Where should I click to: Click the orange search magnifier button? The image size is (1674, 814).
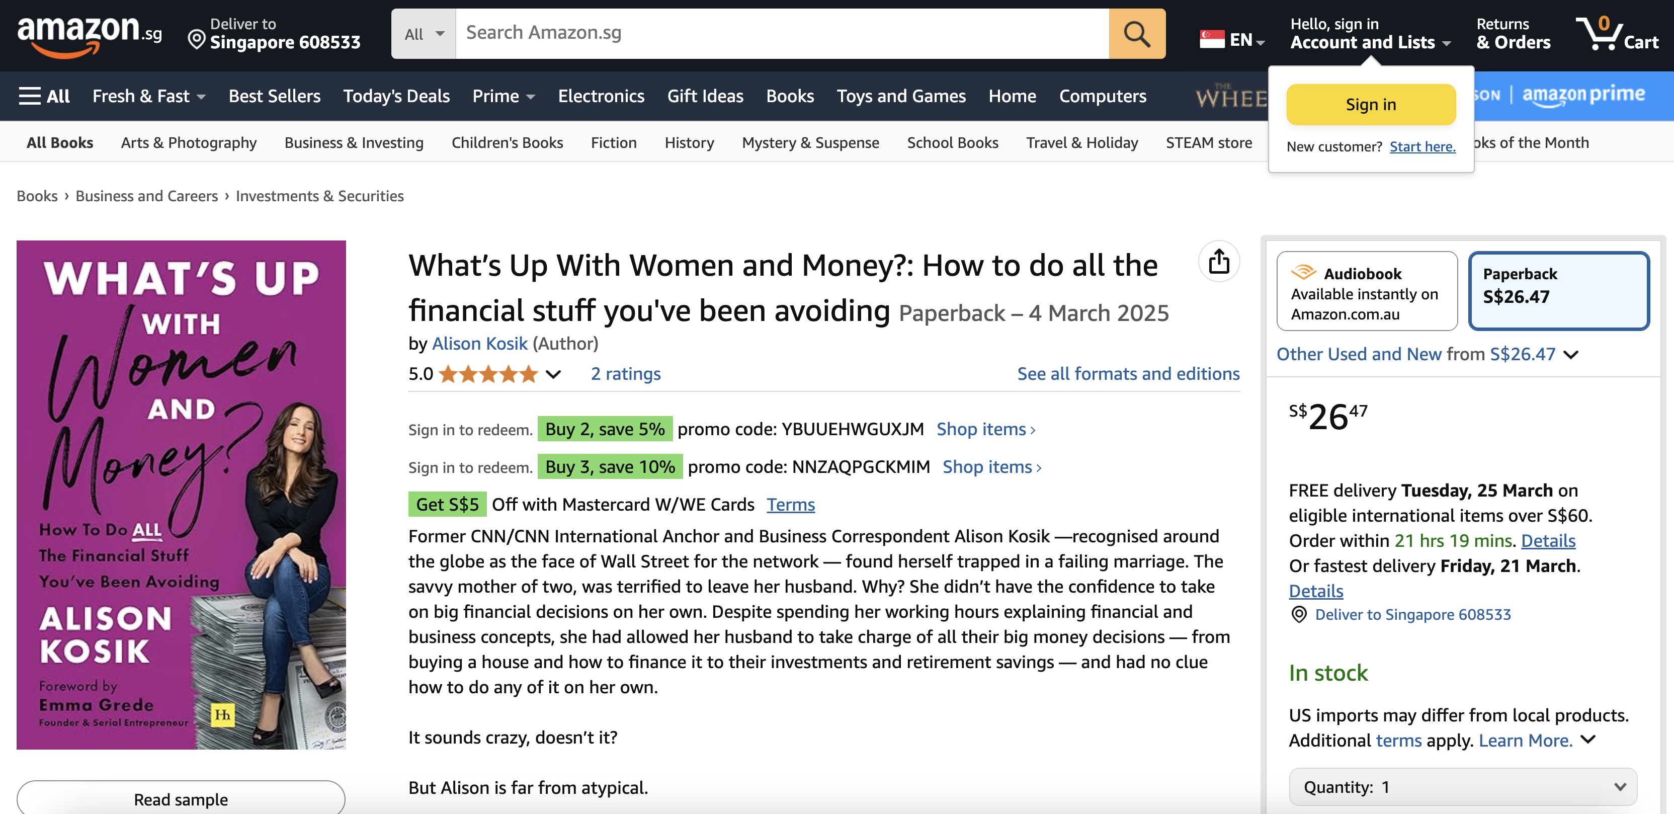[x=1137, y=33]
